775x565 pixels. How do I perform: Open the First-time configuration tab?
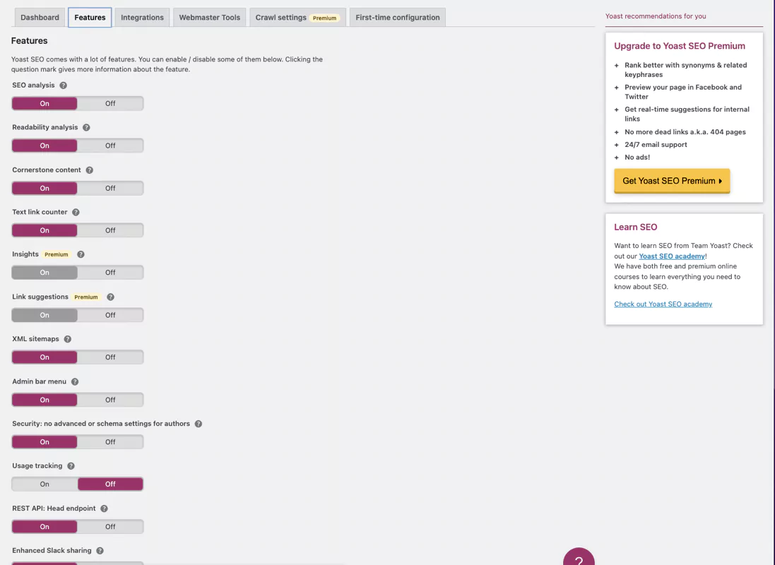tap(397, 17)
